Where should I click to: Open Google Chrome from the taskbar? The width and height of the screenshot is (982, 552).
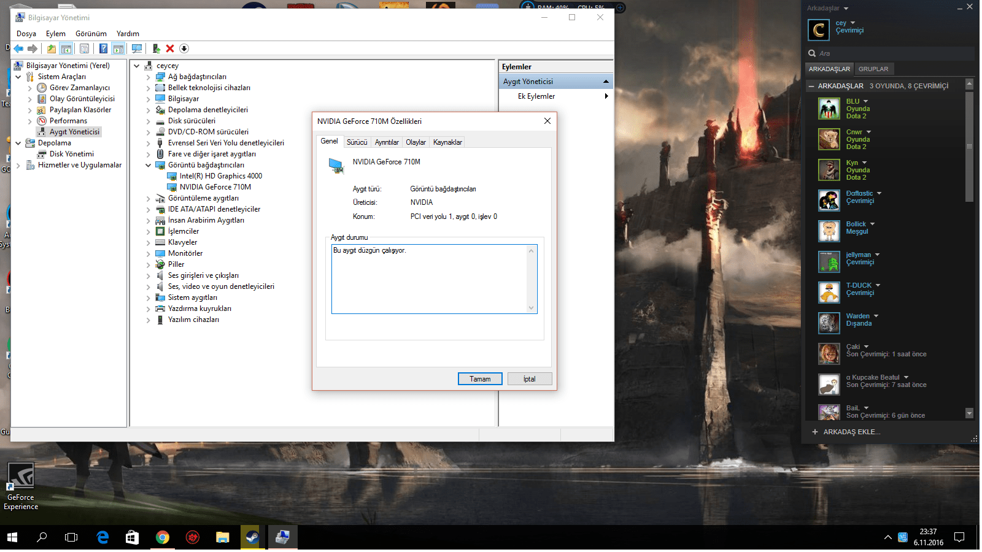click(162, 537)
